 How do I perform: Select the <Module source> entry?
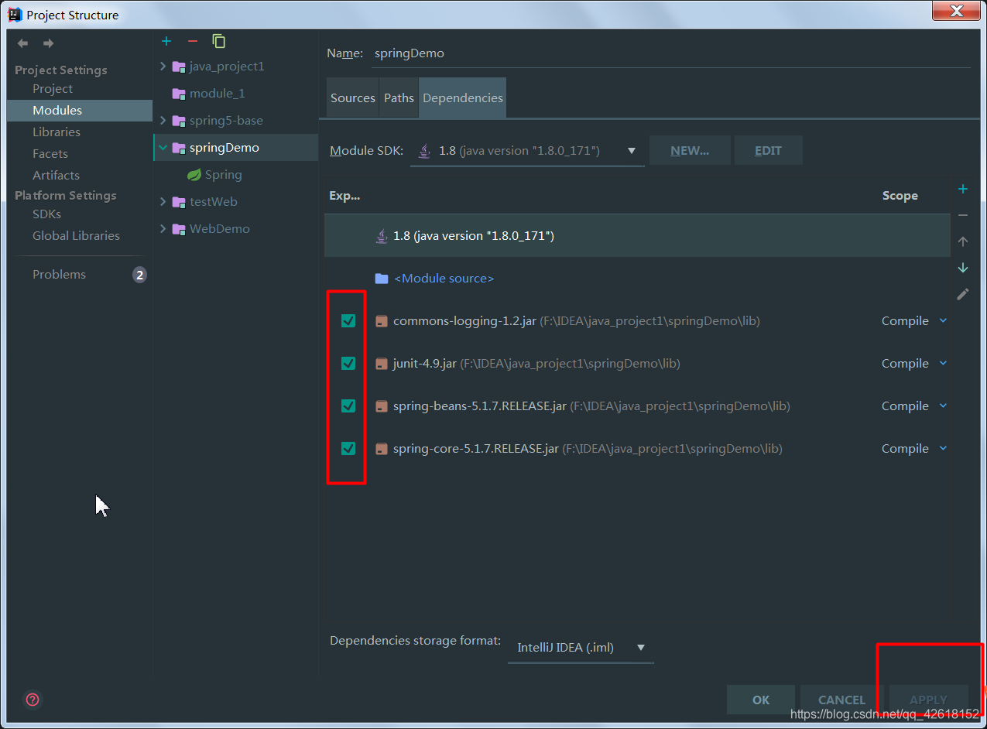[x=444, y=279]
